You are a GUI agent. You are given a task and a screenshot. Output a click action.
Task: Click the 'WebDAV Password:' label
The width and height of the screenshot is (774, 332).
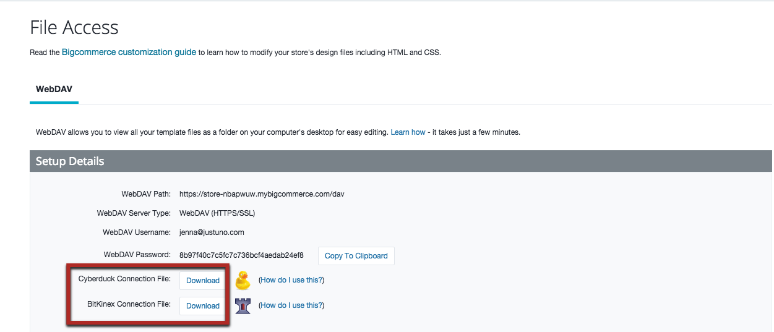coord(137,255)
